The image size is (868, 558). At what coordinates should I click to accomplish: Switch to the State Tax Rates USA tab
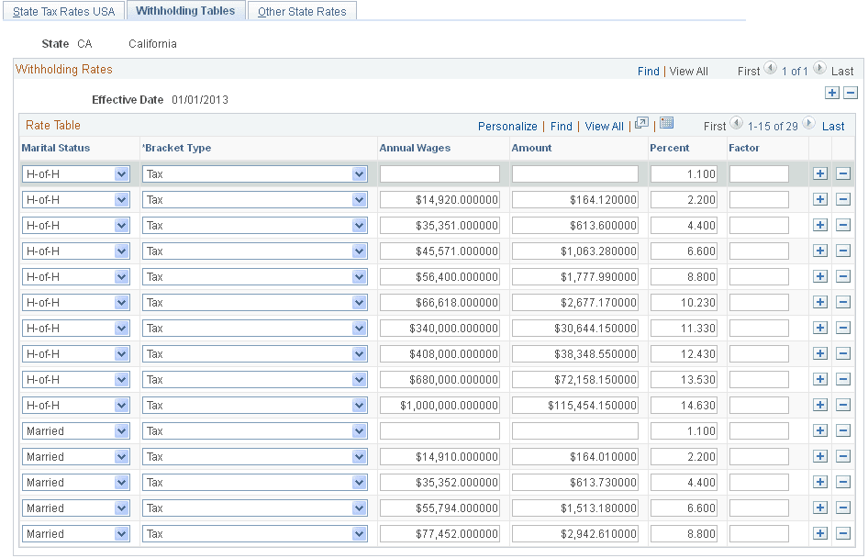pos(63,10)
